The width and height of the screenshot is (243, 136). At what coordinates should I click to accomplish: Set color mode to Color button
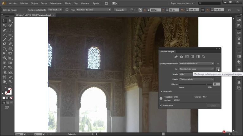(4, 98)
